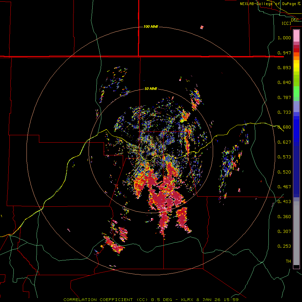The height and width of the screenshot is (302, 302).
Task: Select the 0.893 scale value
Action: (284, 67)
